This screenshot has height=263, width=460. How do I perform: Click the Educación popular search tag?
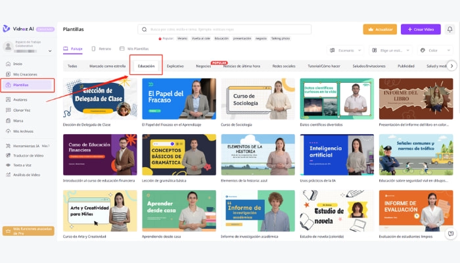tap(221, 38)
